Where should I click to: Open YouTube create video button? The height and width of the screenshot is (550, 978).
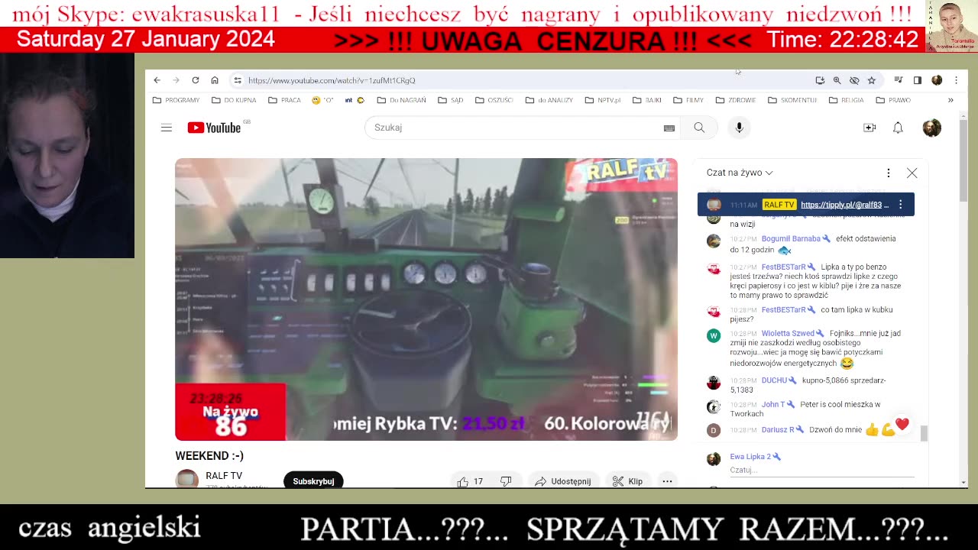(x=870, y=128)
